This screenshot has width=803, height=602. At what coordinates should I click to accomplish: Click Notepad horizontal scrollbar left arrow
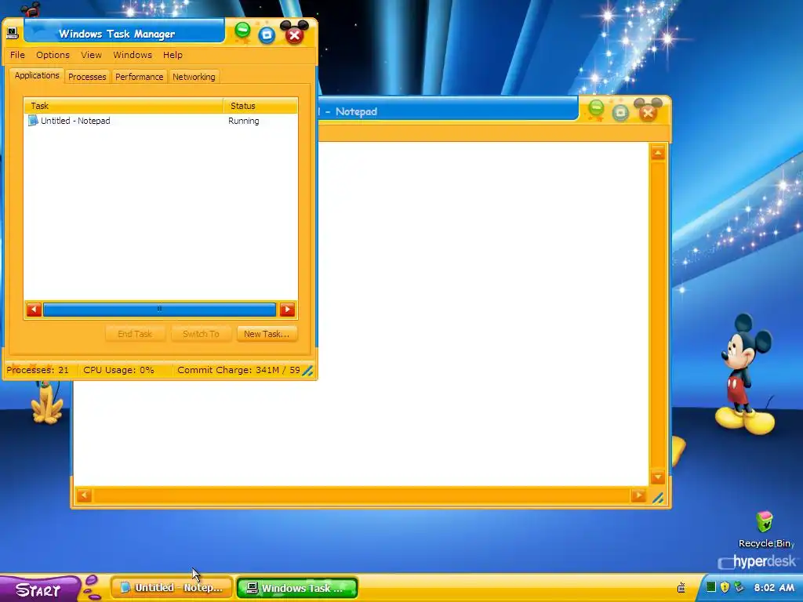click(84, 495)
